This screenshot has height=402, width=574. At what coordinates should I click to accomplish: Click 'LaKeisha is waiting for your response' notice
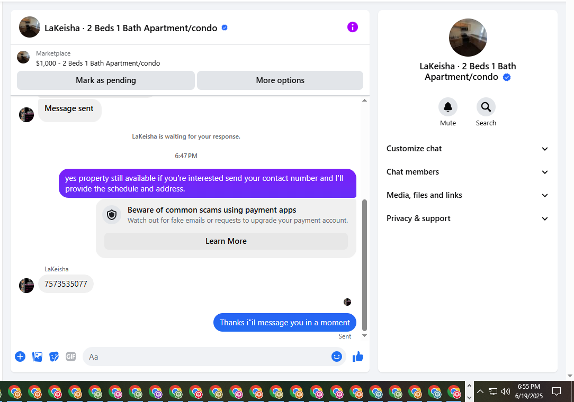(186, 136)
